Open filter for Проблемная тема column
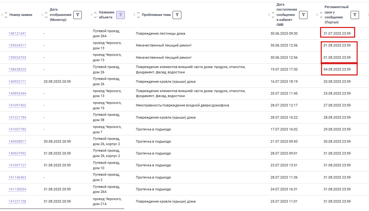Image resolution: width=369 pixels, height=211 pixels. click(x=177, y=15)
